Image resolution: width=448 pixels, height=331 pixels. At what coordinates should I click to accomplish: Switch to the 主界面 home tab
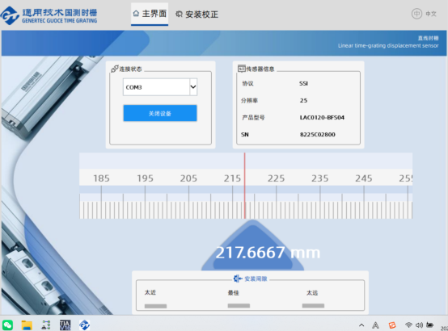(x=150, y=14)
